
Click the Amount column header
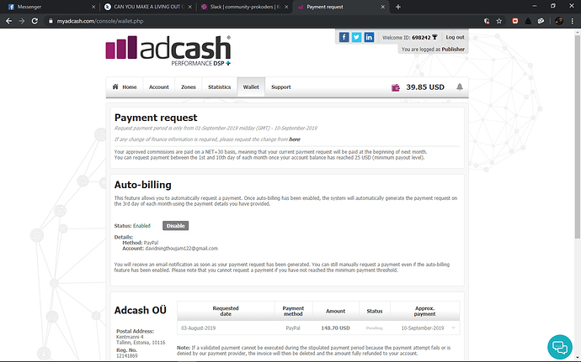[335, 311]
